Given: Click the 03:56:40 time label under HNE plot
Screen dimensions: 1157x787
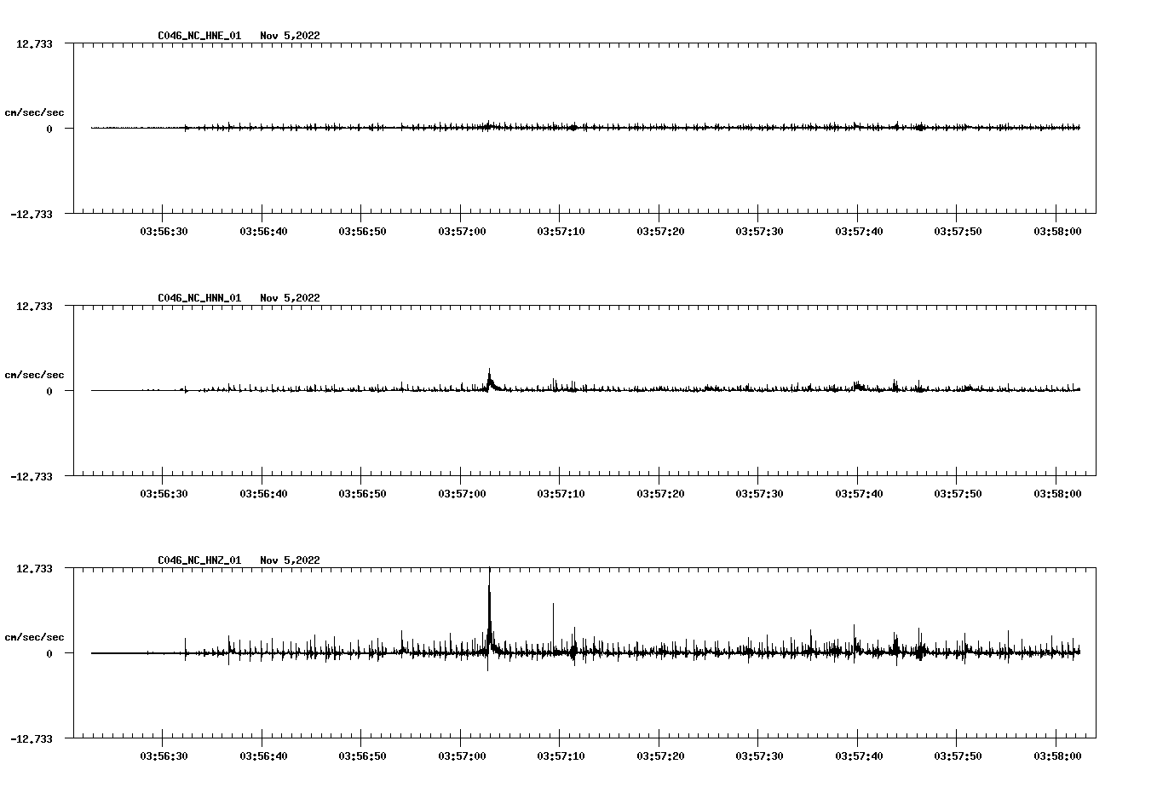Looking at the screenshot, I should 263,232.
